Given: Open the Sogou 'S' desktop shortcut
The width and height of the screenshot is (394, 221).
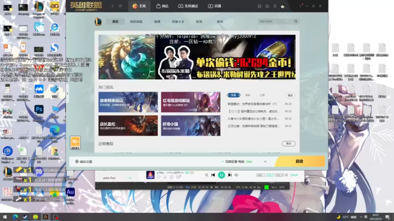Looking at the screenshot, I should (x=55, y=50).
